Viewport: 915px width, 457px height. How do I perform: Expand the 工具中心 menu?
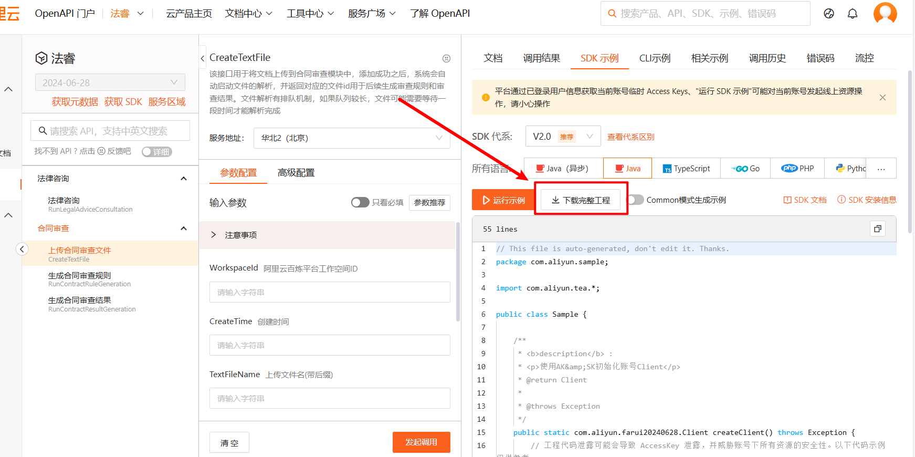[310, 14]
